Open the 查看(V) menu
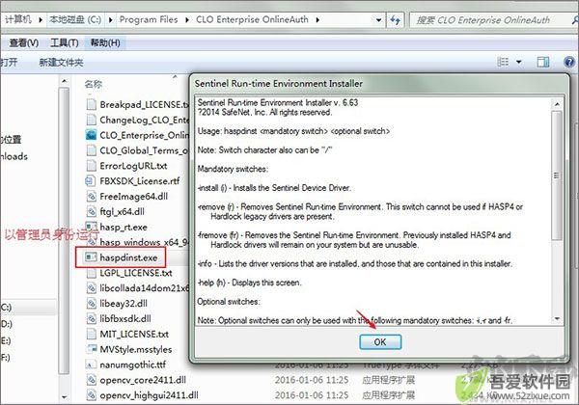 23,43
